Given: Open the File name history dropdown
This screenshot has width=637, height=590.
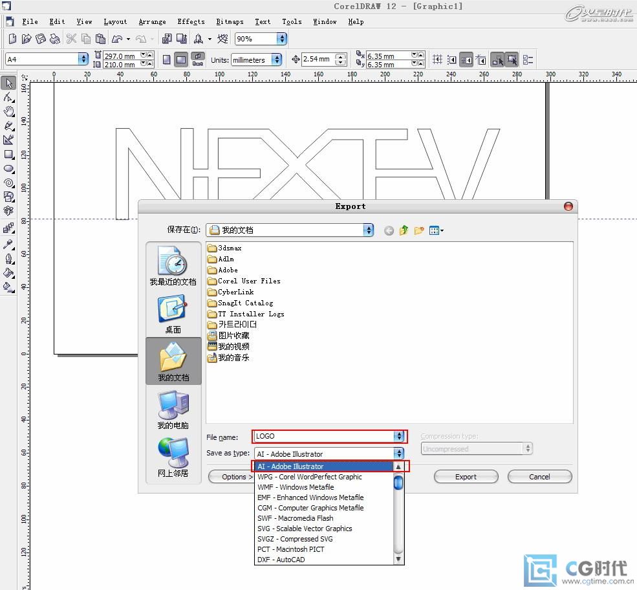Looking at the screenshot, I should tap(400, 436).
